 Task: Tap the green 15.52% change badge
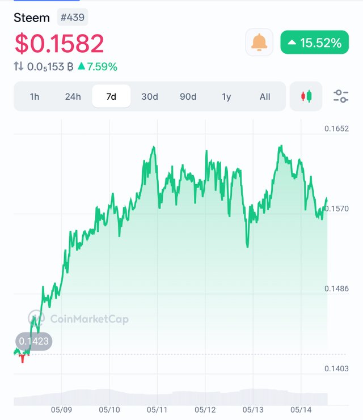coord(314,43)
